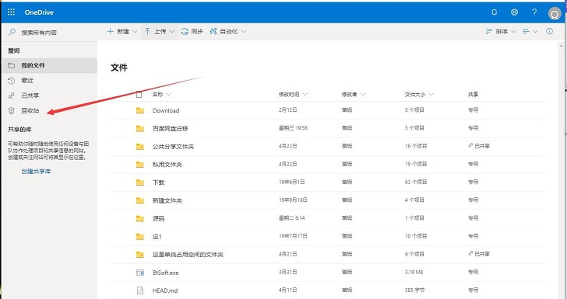Open 已共享 in the sidebar
Screen dimensions: 567x299
[x=49, y=96]
